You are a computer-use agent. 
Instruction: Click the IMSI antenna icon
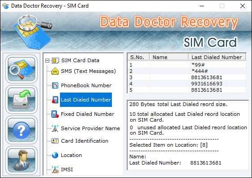pyautogui.click(x=55, y=170)
